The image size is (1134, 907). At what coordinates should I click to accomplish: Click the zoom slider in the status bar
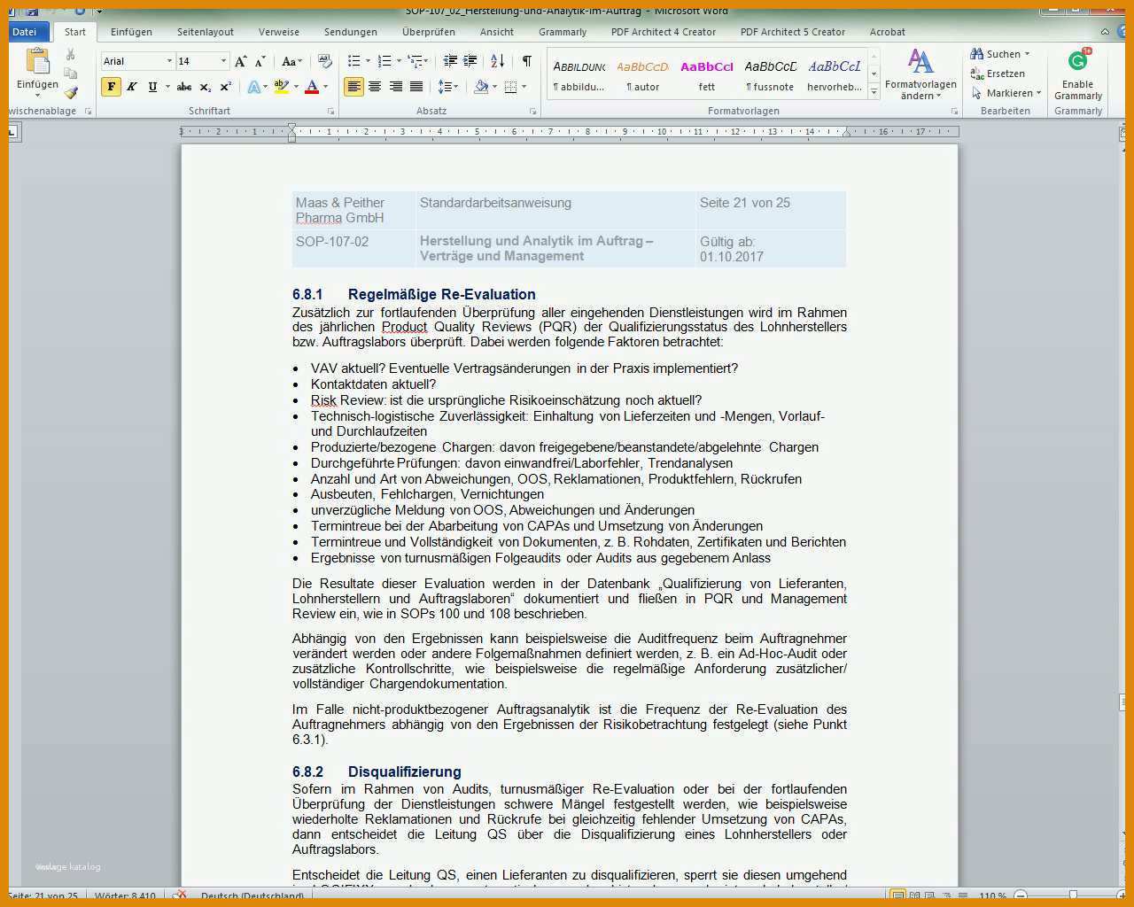click(1073, 895)
